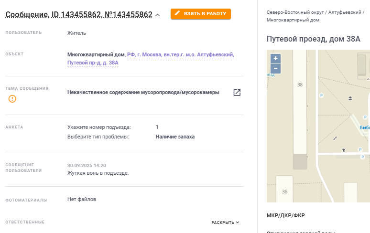The image size is (370, 233).
Task: Click the shopping cart icon on map
Action: (344, 150)
